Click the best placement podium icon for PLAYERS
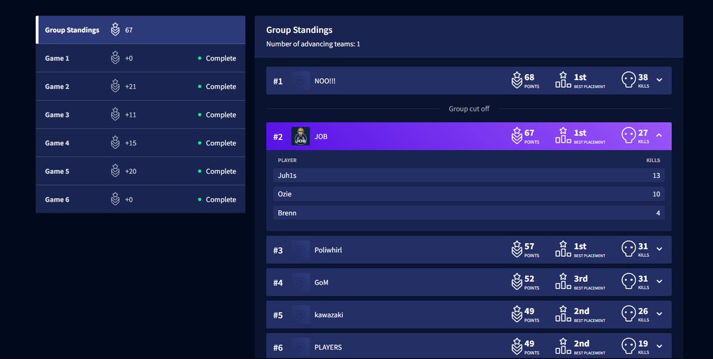 (x=563, y=347)
